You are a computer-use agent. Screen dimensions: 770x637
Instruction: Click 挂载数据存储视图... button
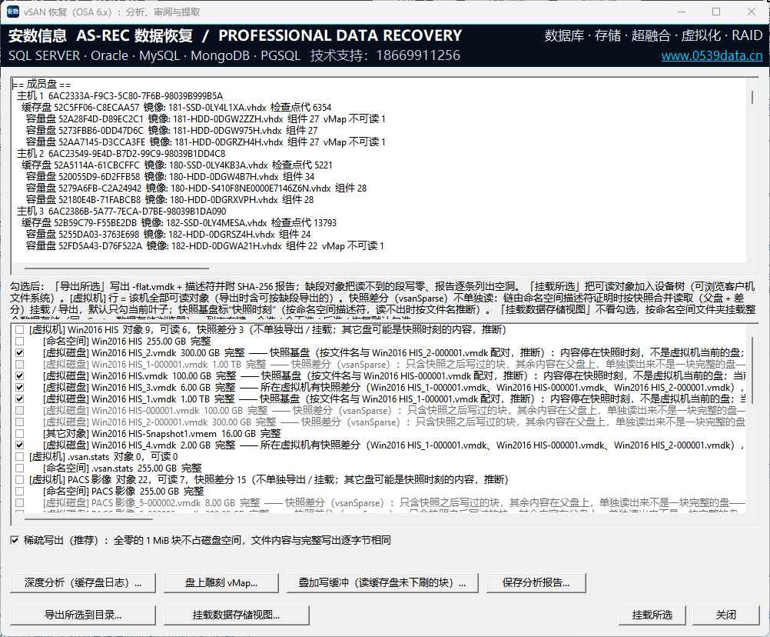[x=237, y=615]
